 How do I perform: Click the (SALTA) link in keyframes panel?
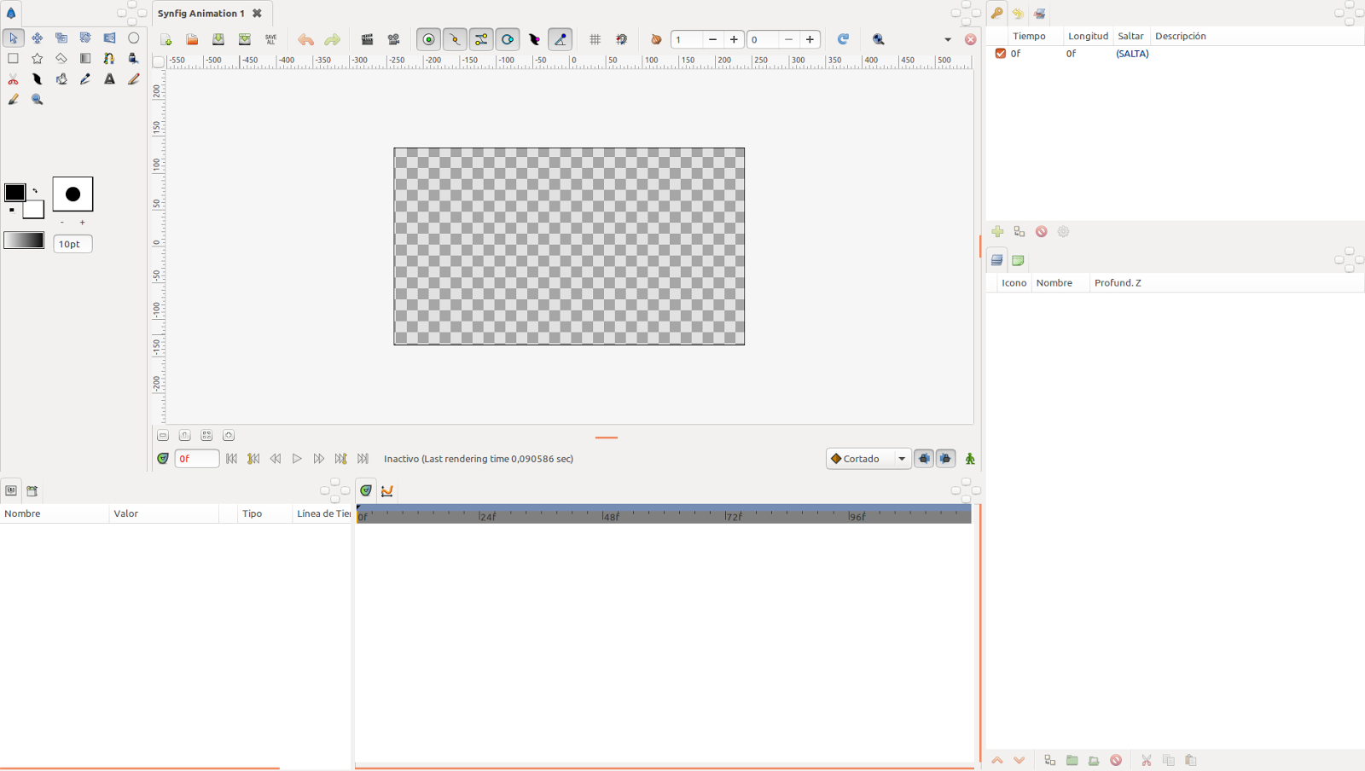point(1130,53)
